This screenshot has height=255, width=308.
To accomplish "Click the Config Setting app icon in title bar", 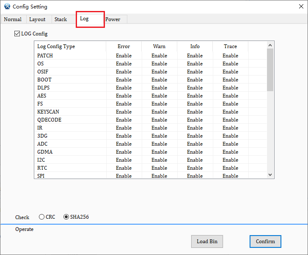I will (x=7, y=7).
